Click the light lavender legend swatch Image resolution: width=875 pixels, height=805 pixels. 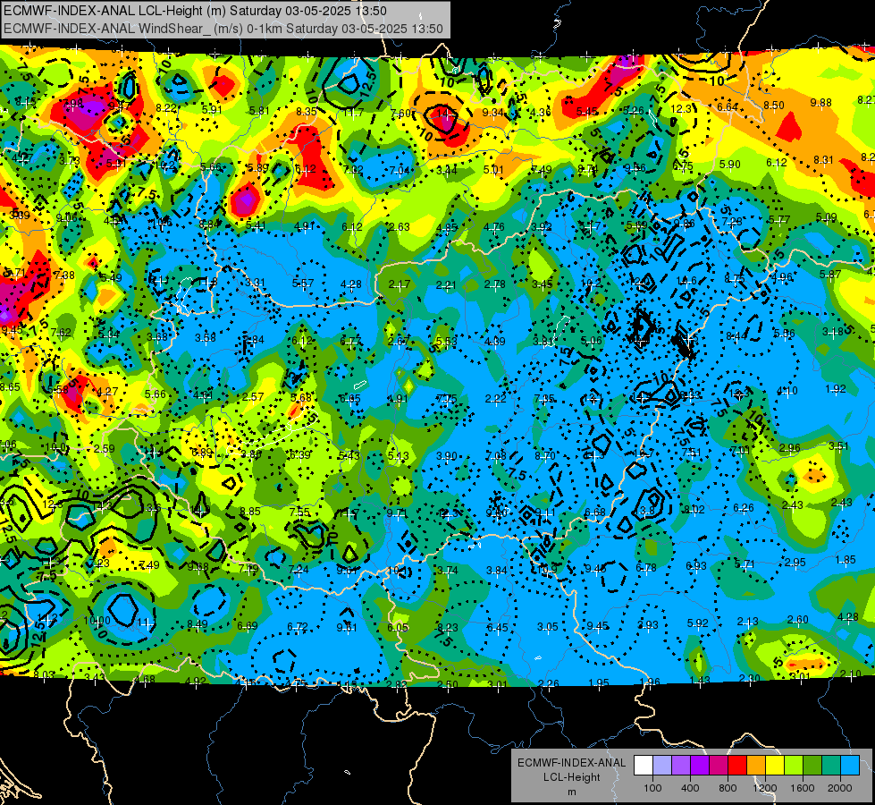click(x=662, y=766)
